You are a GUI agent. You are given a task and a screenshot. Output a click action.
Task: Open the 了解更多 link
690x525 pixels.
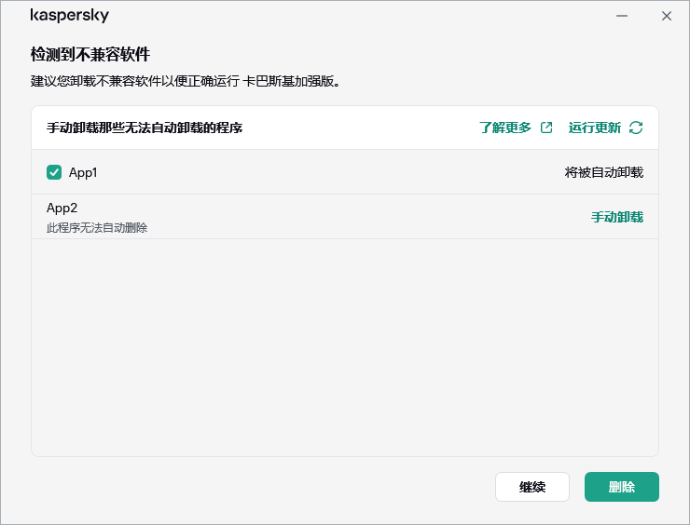click(x=504, y=128)
